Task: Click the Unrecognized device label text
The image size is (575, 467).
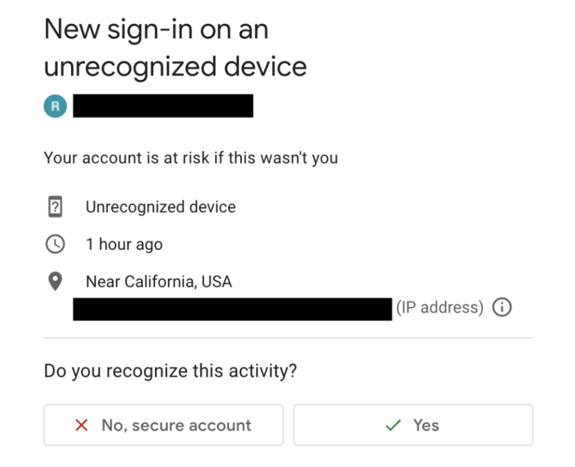Action: (x=161, y=206)
